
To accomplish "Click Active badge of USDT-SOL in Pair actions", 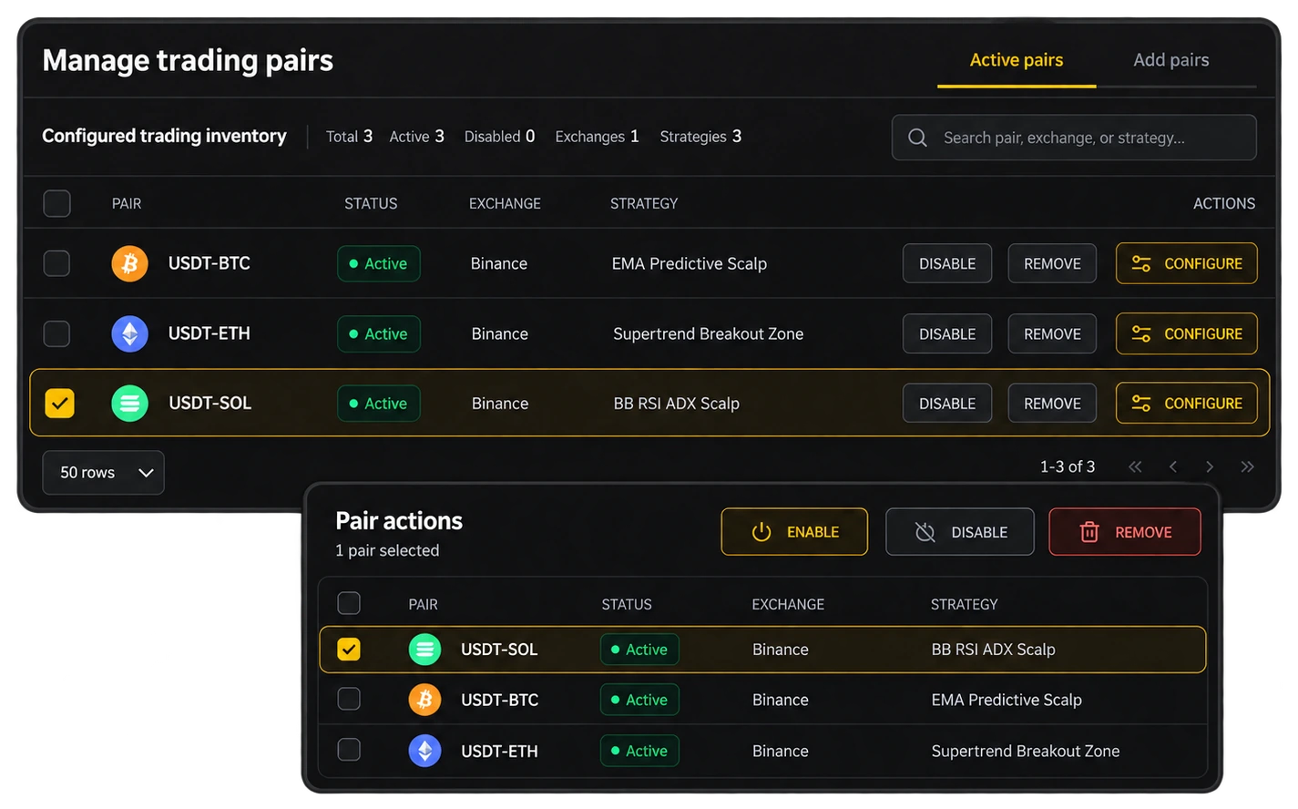I will point(639,650).
